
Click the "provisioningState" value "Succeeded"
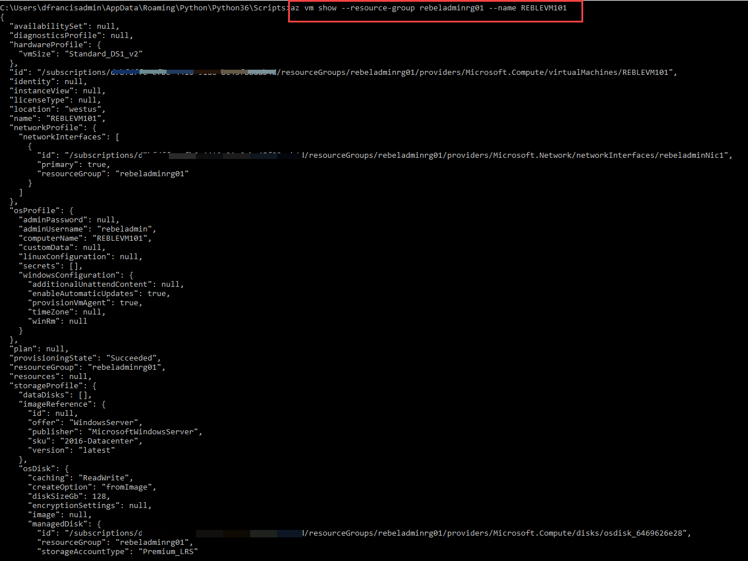131,358
